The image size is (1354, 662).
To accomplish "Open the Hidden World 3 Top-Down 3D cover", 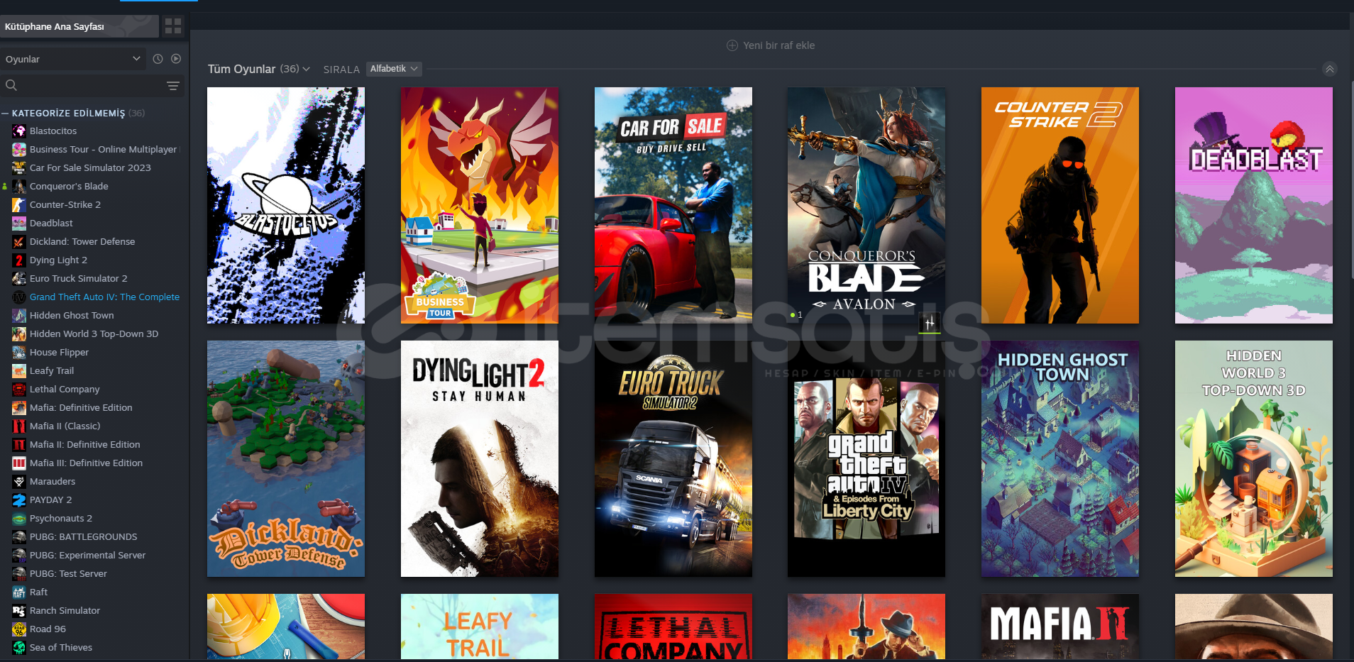I will (x=1254, y=458).
